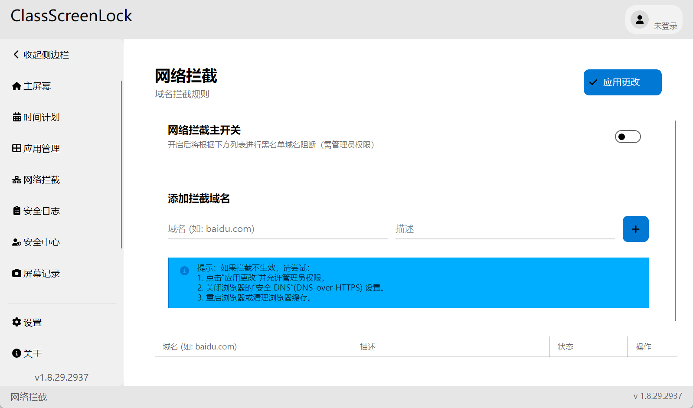Click the status bar version v 1.8.29.2937
Image resolution: width=693 pixels, height=408 pixels.
click(x=657, y=396)
